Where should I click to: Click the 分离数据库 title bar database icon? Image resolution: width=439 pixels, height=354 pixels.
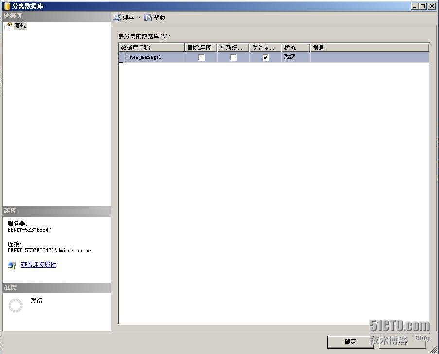[x=7, y=6]
